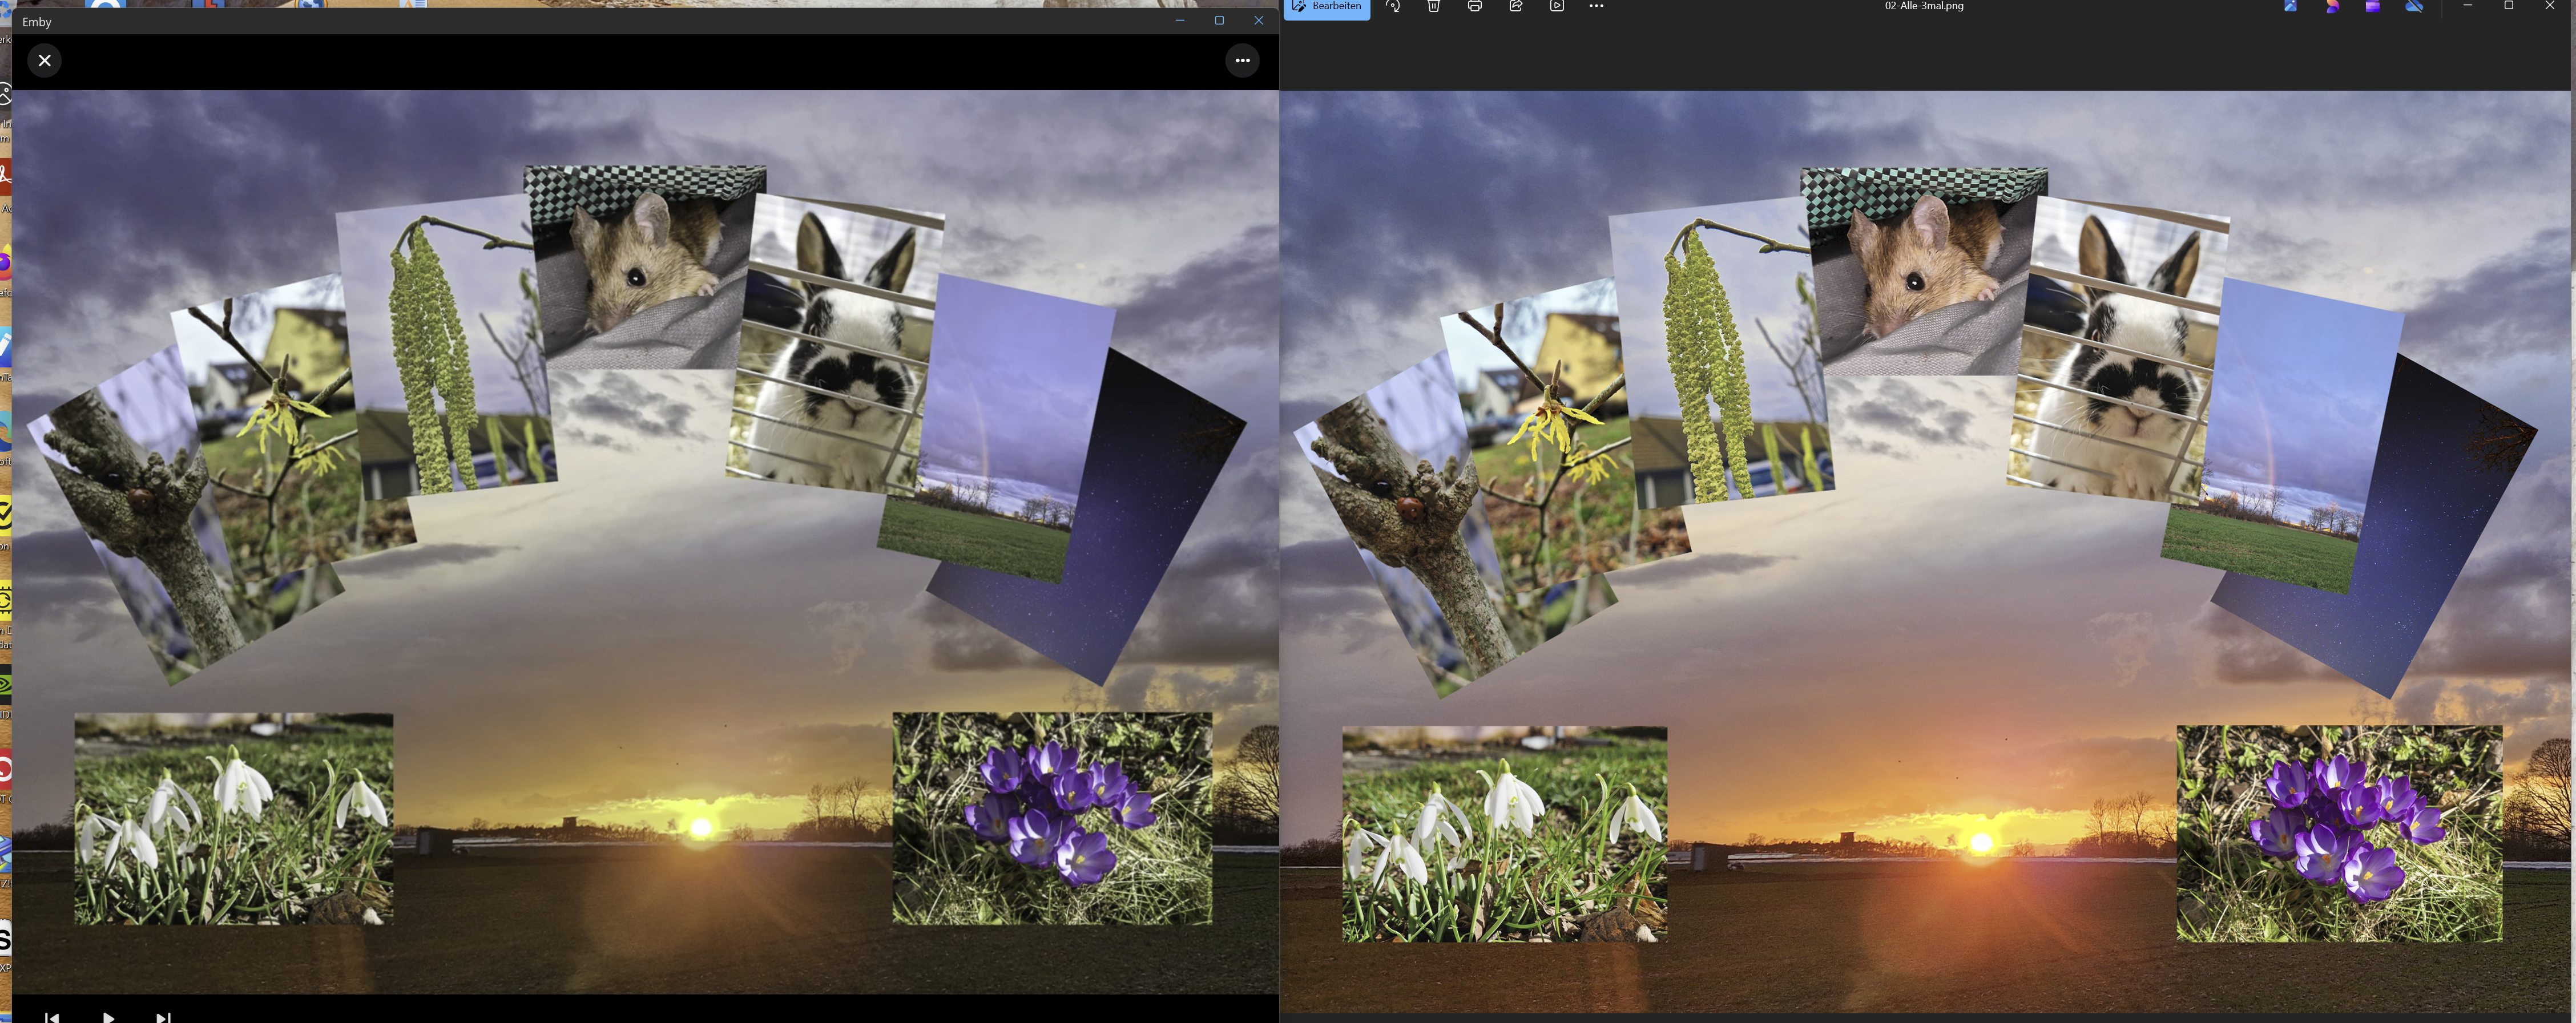Viewport: 2576px width, 1023px height.
Task: Open the Recycle Bin desktop shortcut
Action: click(6, 8)
